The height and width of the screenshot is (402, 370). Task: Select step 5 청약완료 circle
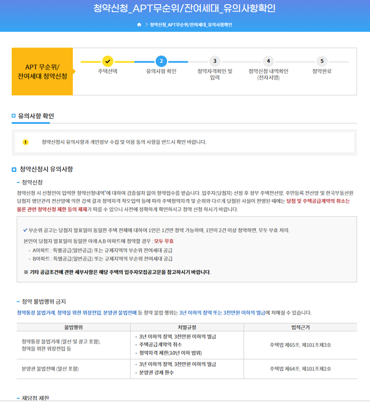(321, 61)
